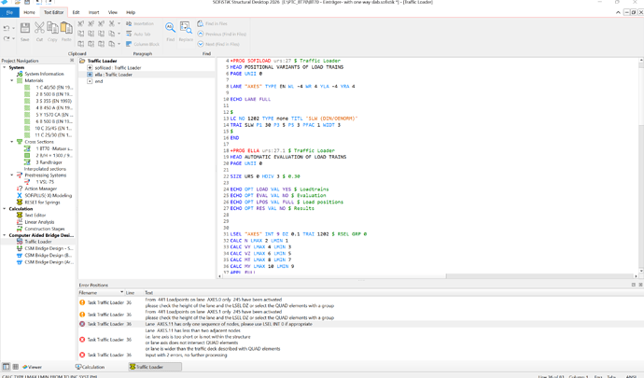Click Previous (Find in Files) icon
Image resolution: width=644 pixels, height=378 pixels.
(x=201, y=34)
